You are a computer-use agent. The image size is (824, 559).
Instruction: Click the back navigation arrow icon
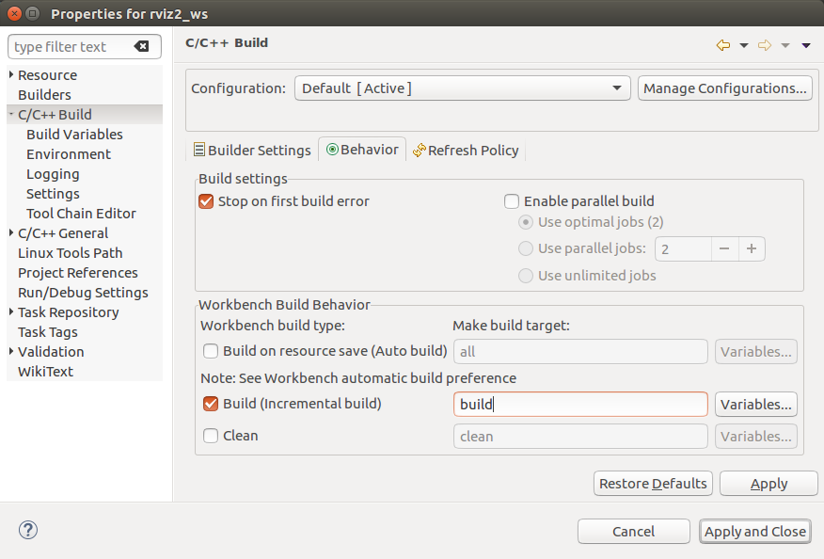click(x=722, y=45)
